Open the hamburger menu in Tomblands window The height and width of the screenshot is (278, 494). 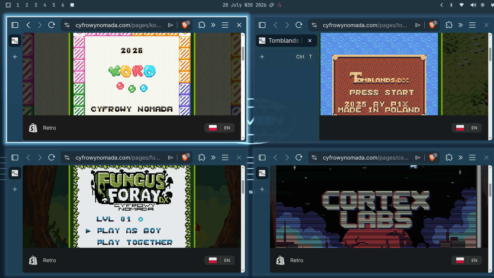coord(472,25)
